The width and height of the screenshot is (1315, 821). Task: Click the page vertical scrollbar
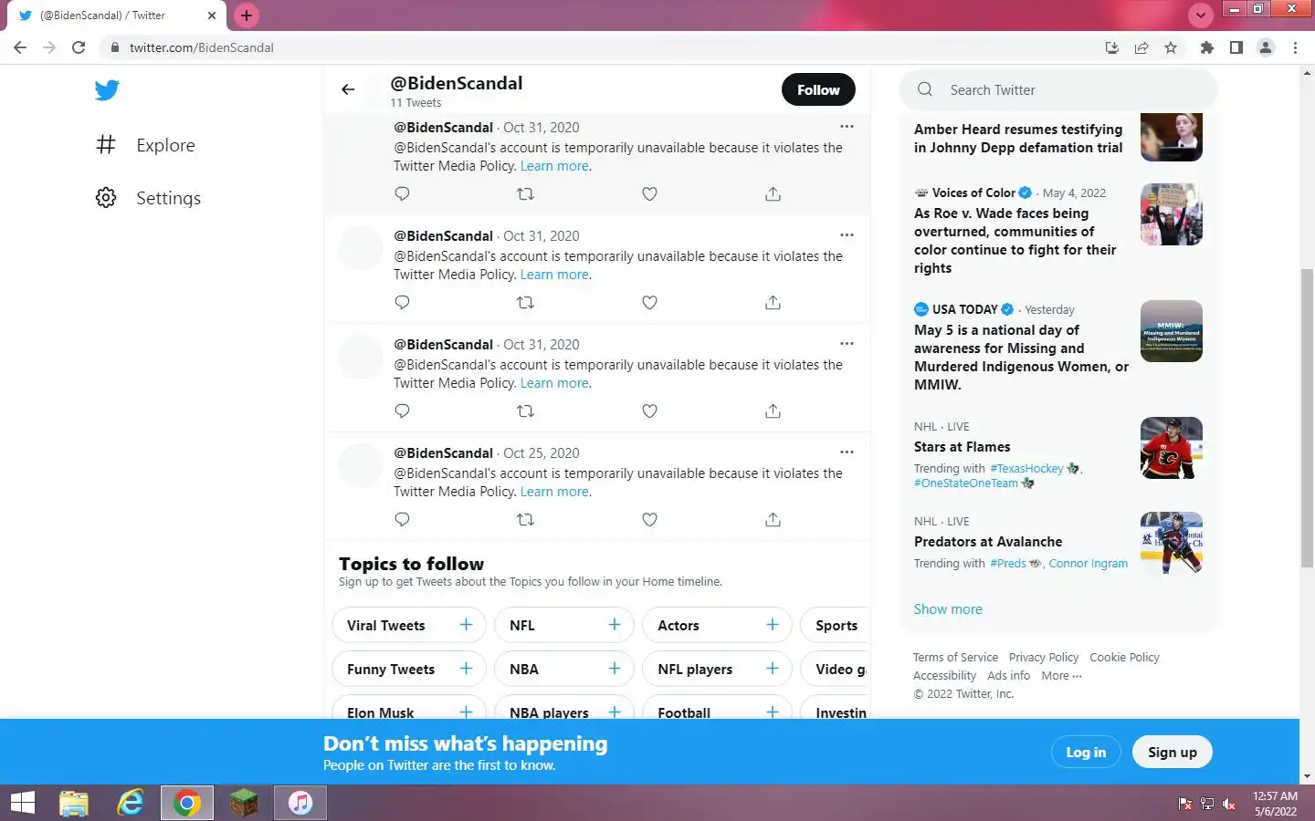click(x=1307, y=420)
